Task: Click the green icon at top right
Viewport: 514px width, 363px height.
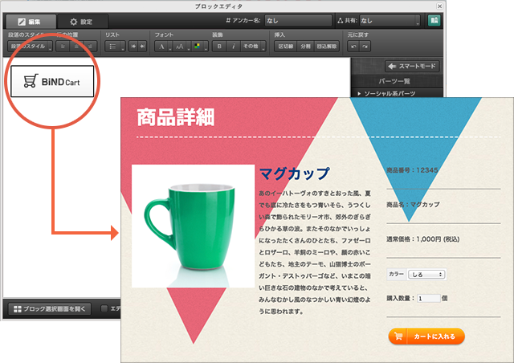Action: tap(434, 20)
